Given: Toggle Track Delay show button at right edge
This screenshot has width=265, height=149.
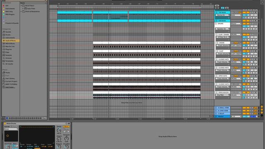Looking at the screenshot, I should [x=262, y=115].
